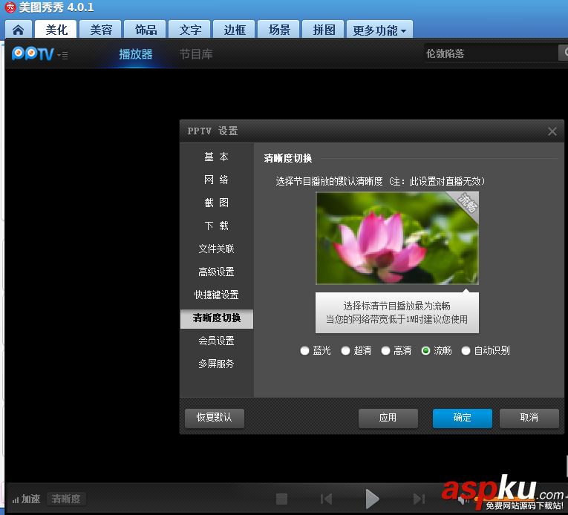
Task: Click the lotus preview thumbnail
Action: [397, 238]
